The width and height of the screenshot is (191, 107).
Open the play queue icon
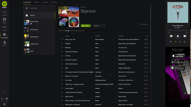[171, 42]
